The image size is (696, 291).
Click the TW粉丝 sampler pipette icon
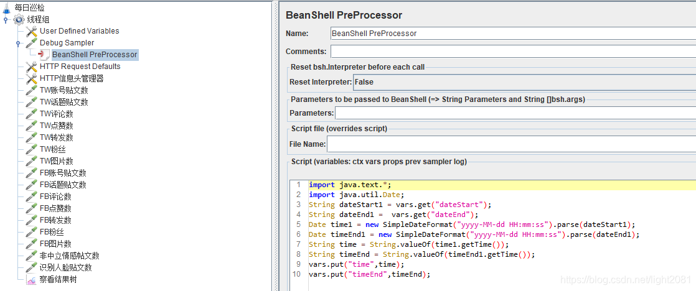tap(31, 149)
